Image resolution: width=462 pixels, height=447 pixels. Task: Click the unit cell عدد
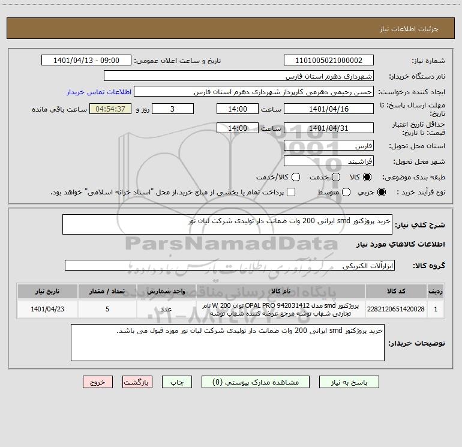[x=166, y=309]
